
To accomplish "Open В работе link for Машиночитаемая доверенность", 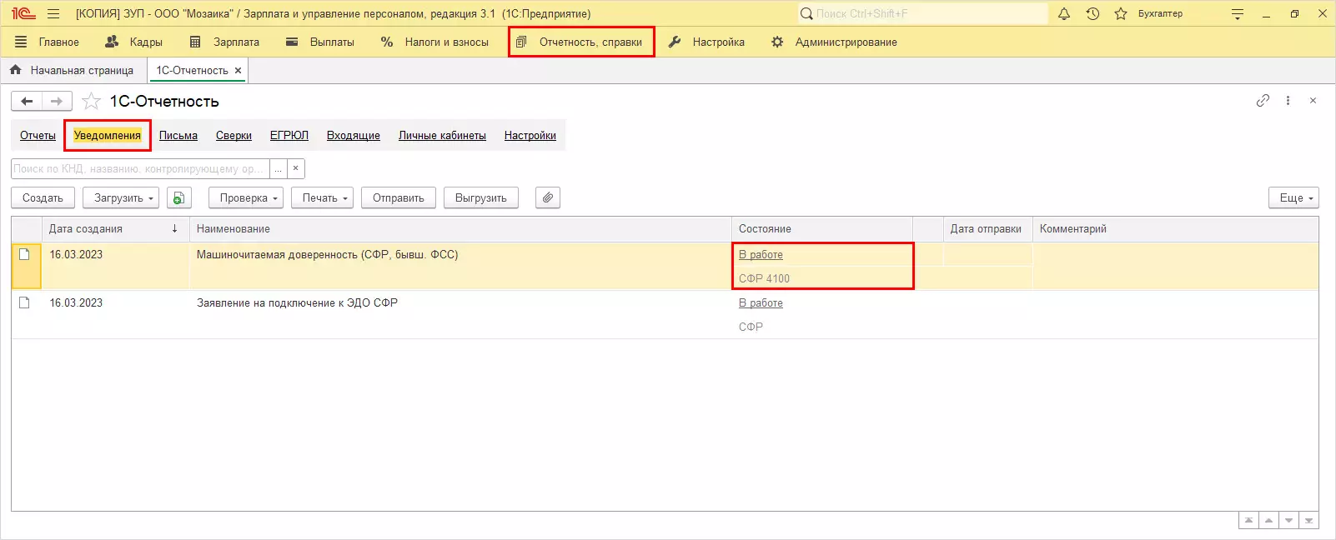I will point(761,255).
